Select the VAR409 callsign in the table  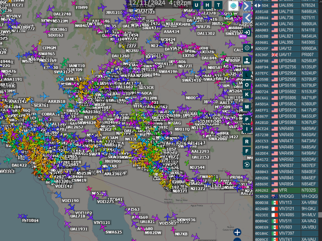286,129
